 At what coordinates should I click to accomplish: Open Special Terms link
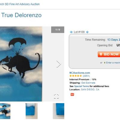click(82, 86)
